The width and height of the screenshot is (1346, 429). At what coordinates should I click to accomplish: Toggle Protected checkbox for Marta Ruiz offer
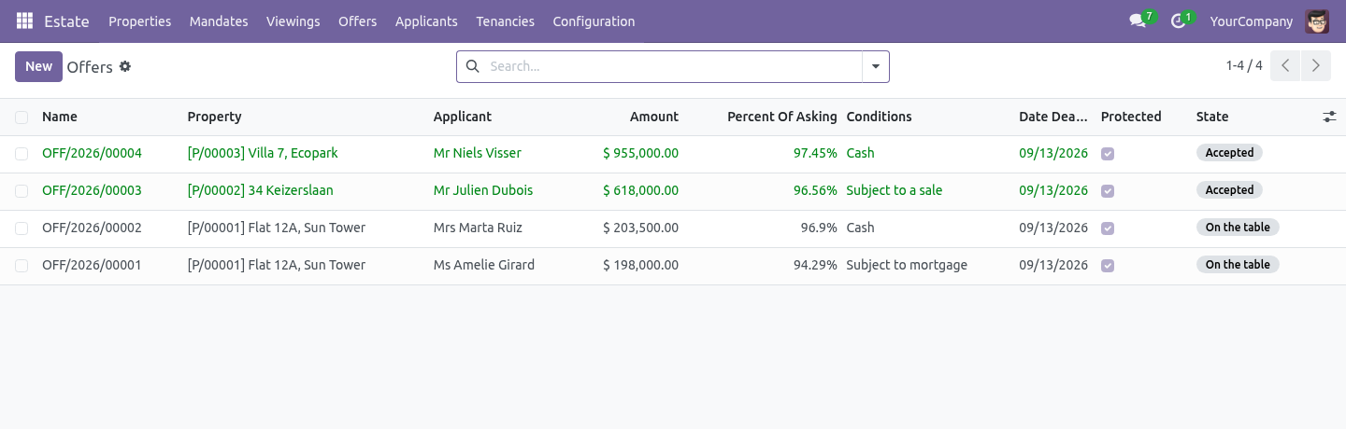tap(1108, 228)
